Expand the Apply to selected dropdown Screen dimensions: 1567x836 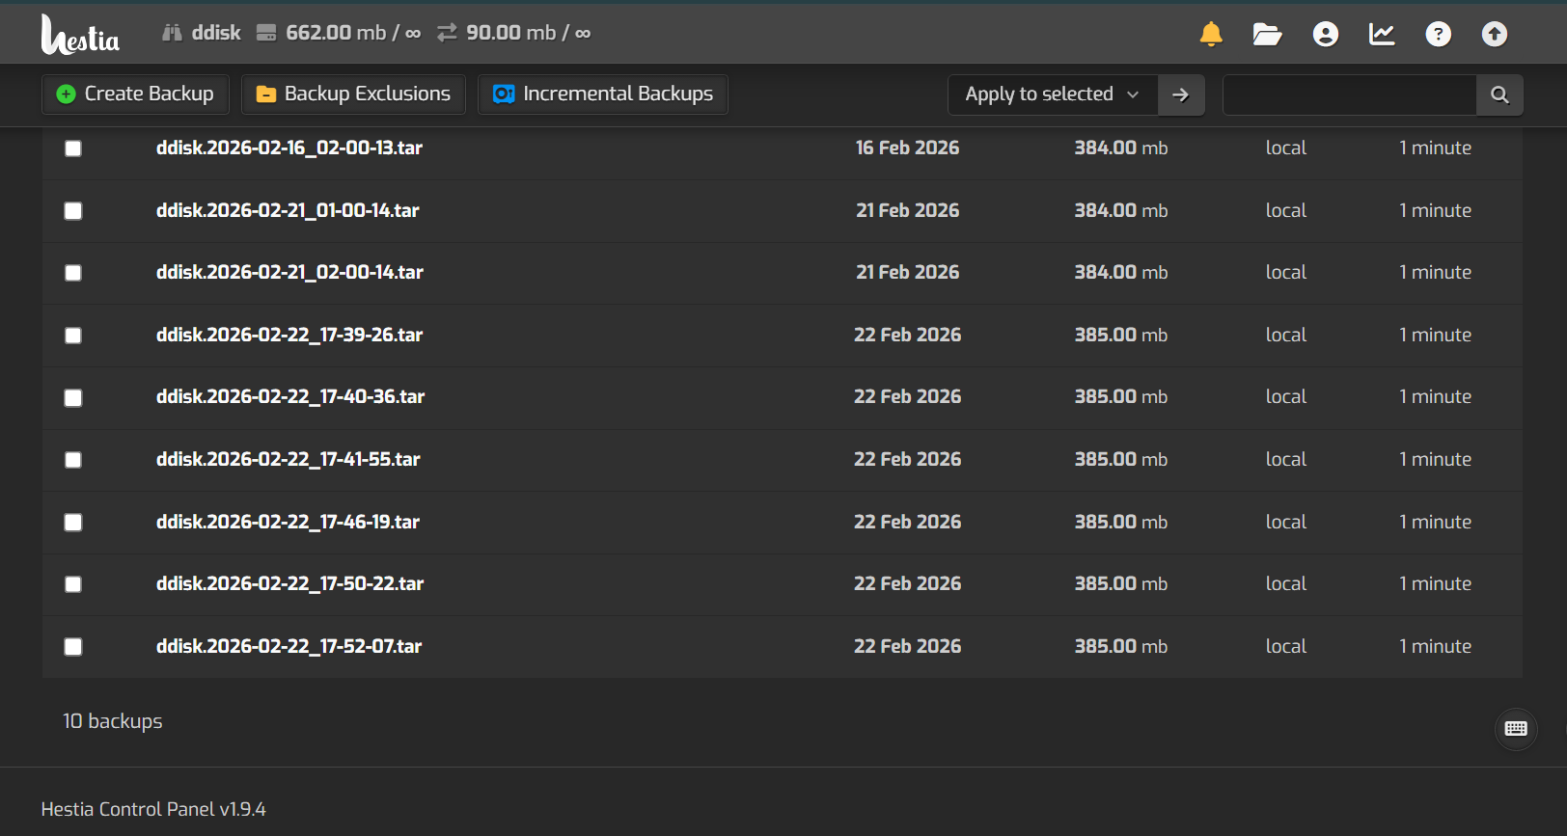[1052, 94]
